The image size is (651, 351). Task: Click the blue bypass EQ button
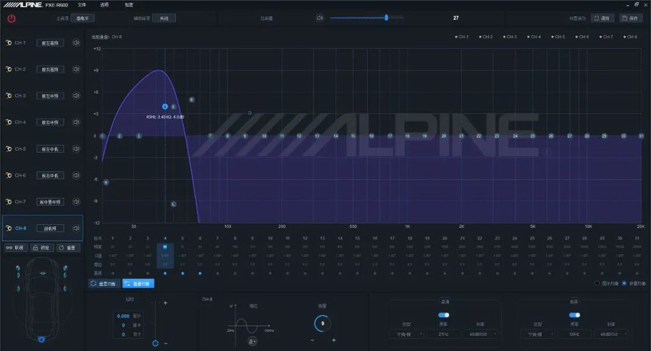[138, 283]
